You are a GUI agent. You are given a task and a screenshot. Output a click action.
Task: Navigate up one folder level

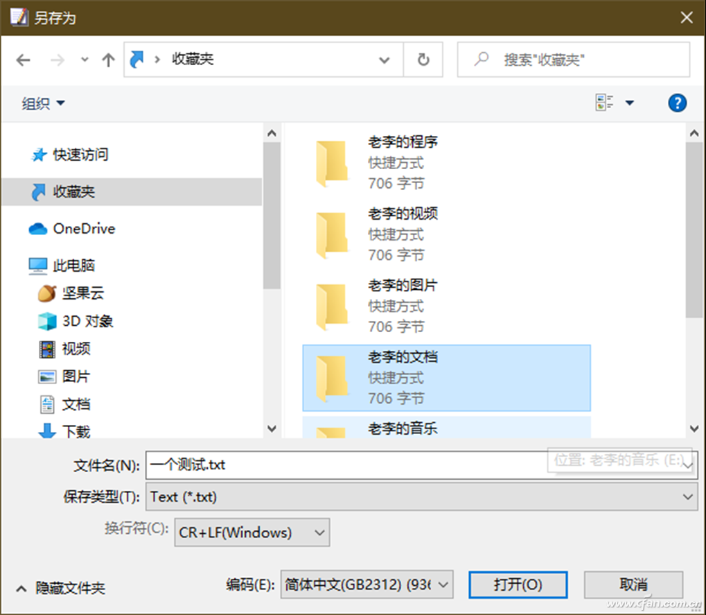[108, 60]
